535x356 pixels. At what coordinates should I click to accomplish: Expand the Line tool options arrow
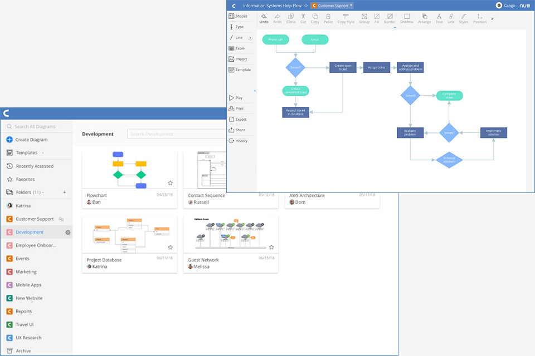[250, 38]
